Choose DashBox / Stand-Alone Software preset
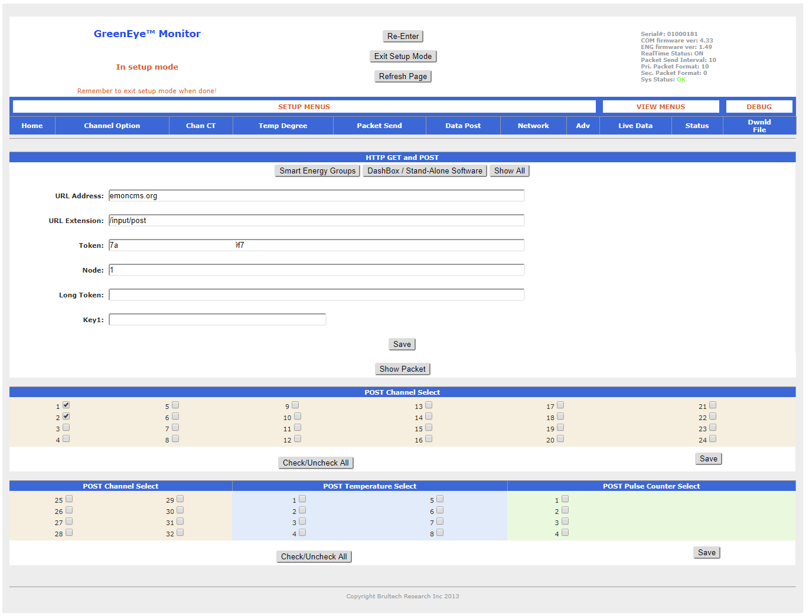This screenshot has height=616, width=809. (425, 171)
